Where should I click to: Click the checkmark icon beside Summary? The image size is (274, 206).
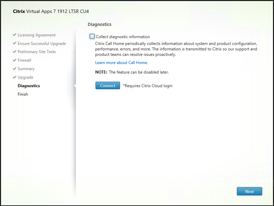pos(15,68)
